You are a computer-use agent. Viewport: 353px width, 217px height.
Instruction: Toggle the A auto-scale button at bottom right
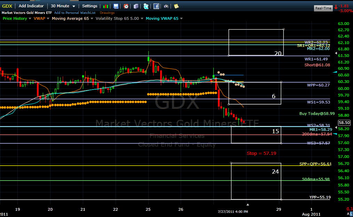coord(348,214)
